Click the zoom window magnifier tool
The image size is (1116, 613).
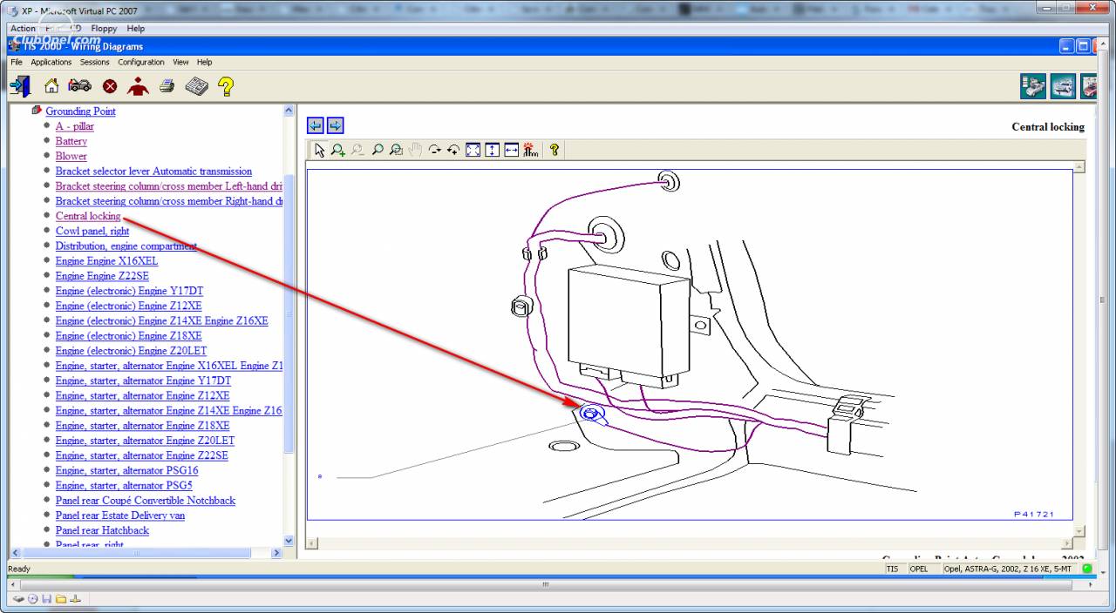(396, 150)
